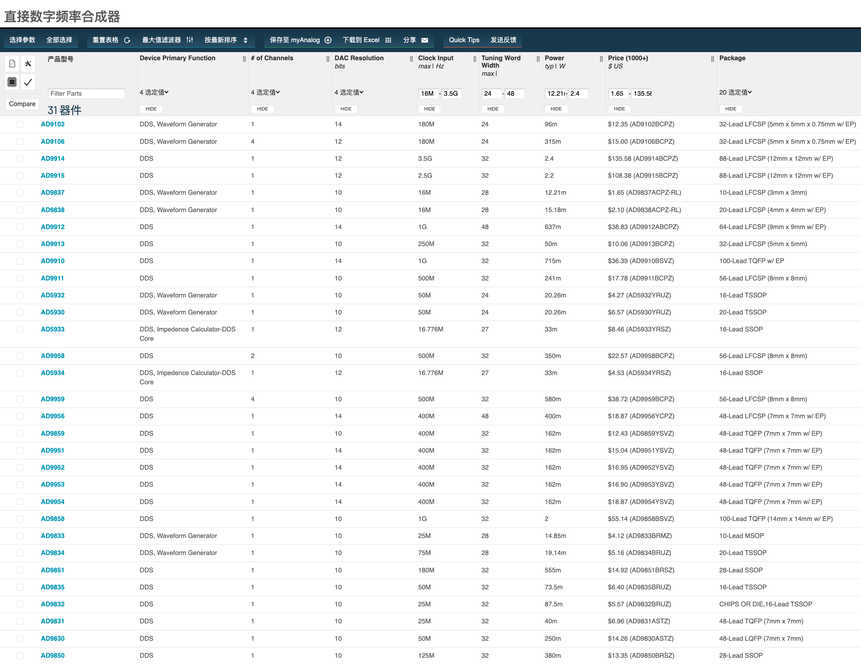Click Price minimum 1.65 field

pos(618,93)
